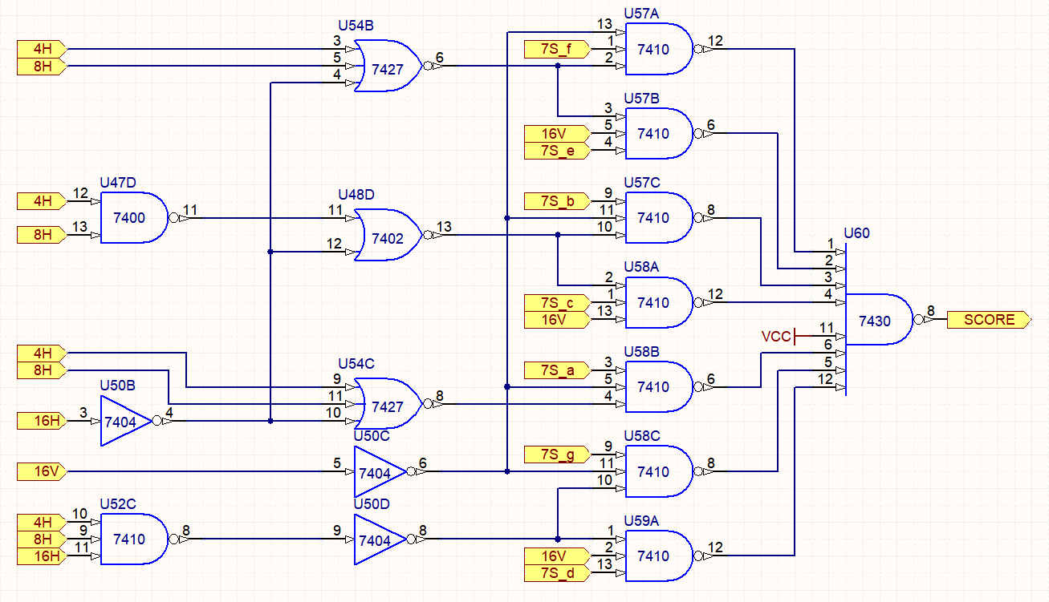Click the SCORE output port

(x=989, y=320)
